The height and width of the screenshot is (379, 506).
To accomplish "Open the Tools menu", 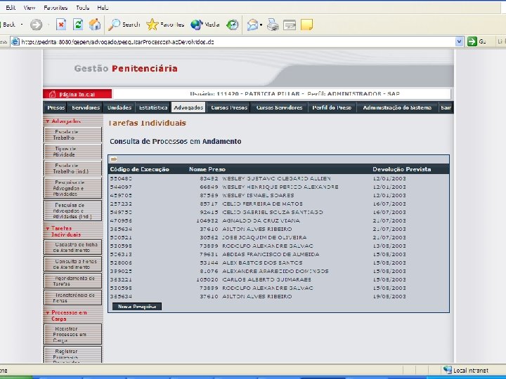I will tap(82, 8).
